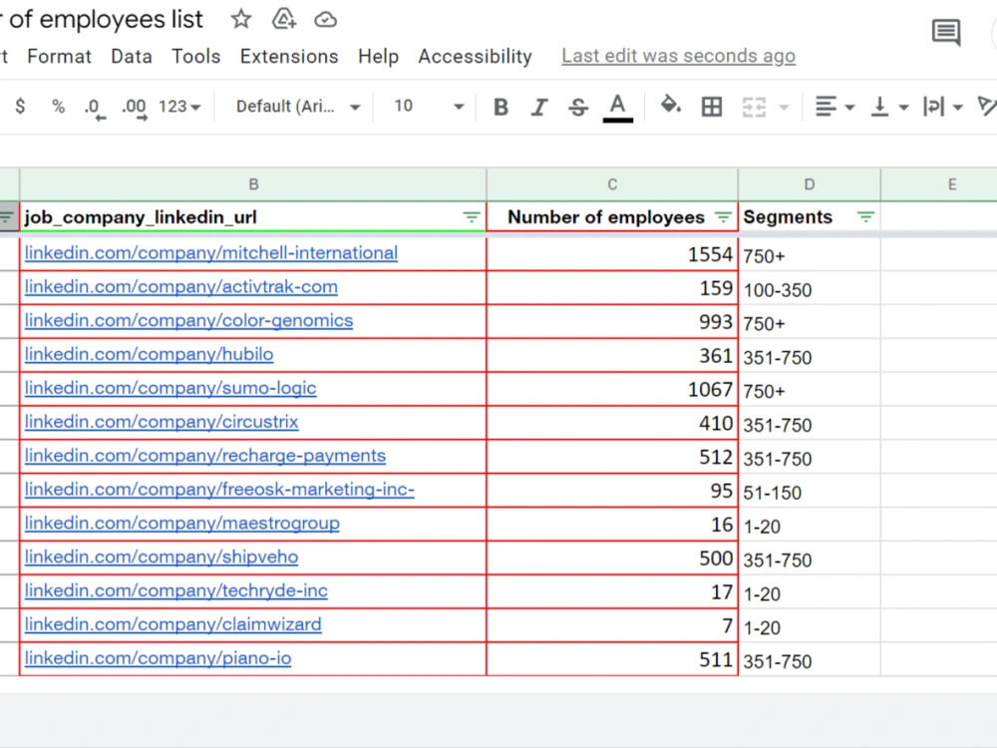Open the font family dropdown

(x=298, y=107)
